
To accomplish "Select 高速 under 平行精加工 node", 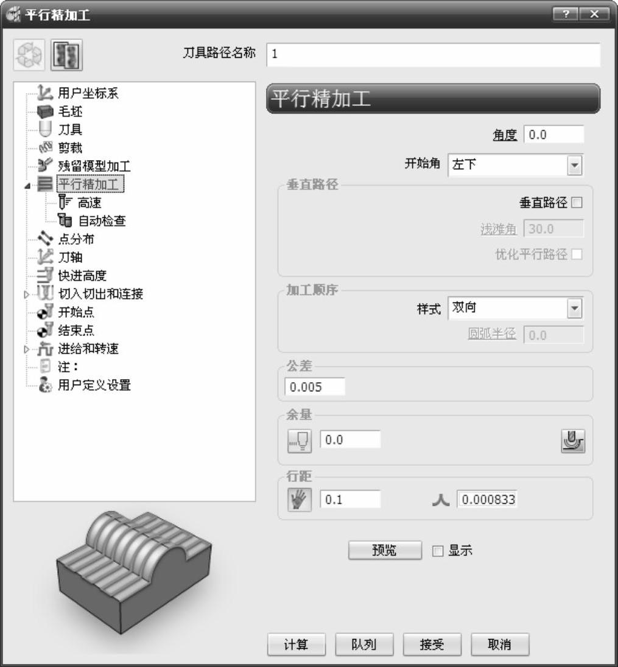I will coord(90,203).
